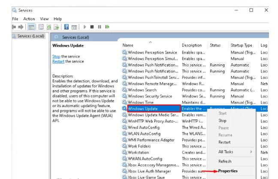Click the gear icon beside Workstation
Screen dimensions: 278x179
(124, 152)
